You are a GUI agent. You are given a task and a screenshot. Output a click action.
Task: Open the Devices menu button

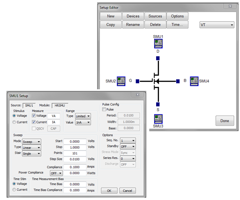(x=133, y=16)
